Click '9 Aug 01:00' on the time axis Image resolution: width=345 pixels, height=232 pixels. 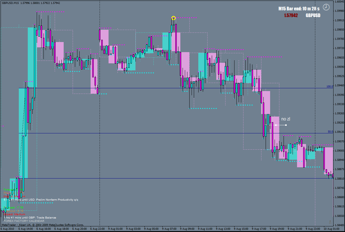tap(115, 229)
